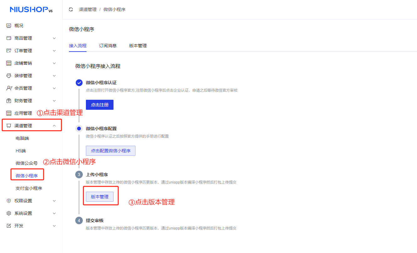Select 支付宝小程序 in the sidebar

29,188
